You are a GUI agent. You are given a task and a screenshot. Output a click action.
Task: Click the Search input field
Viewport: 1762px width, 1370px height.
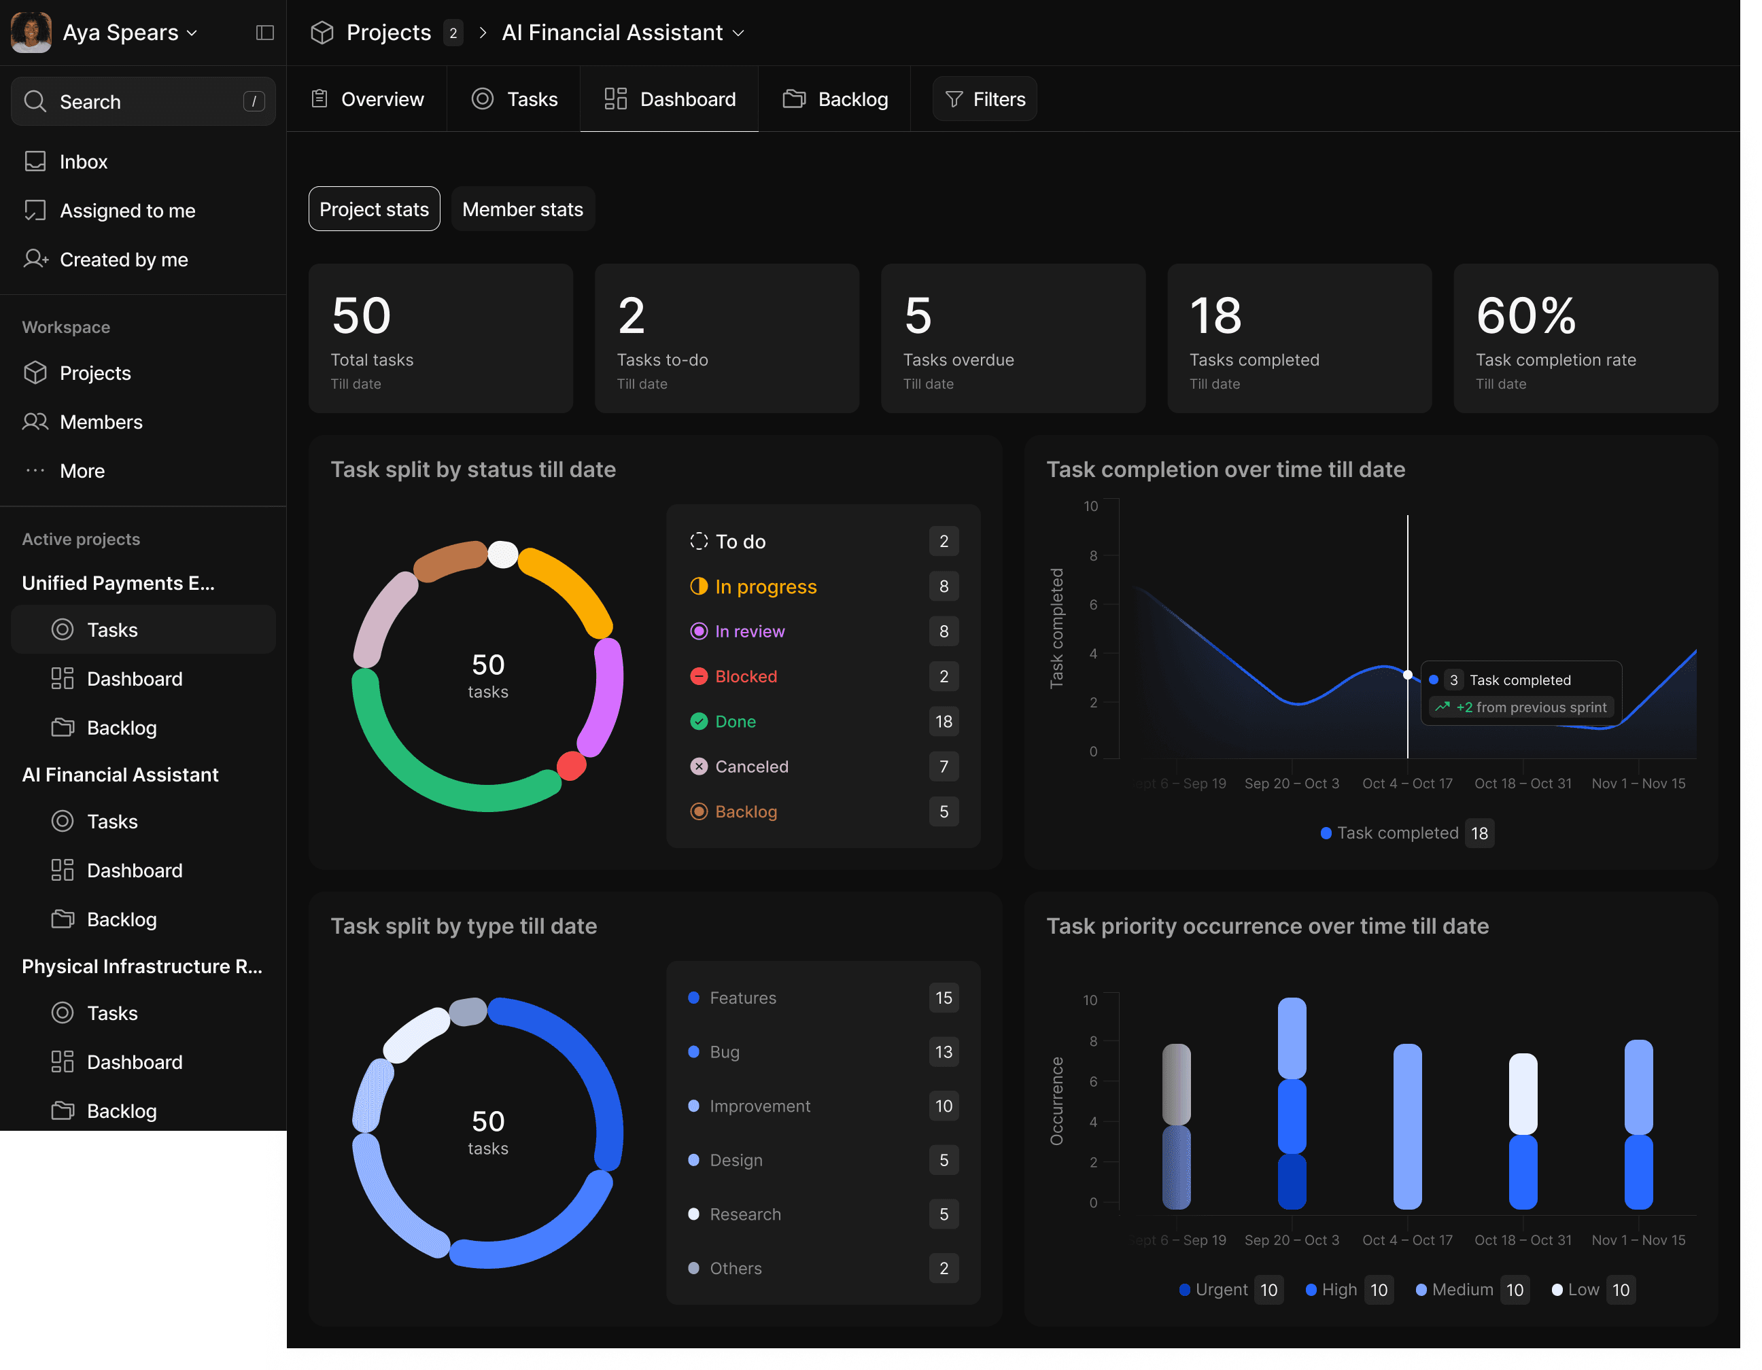143,102
